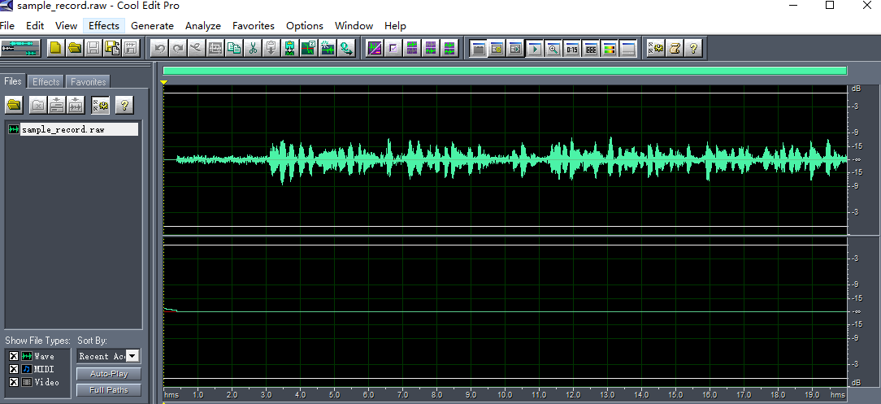Click the Open file folder icon in the toolbar
881x404 pixels.
pos(75,49)
